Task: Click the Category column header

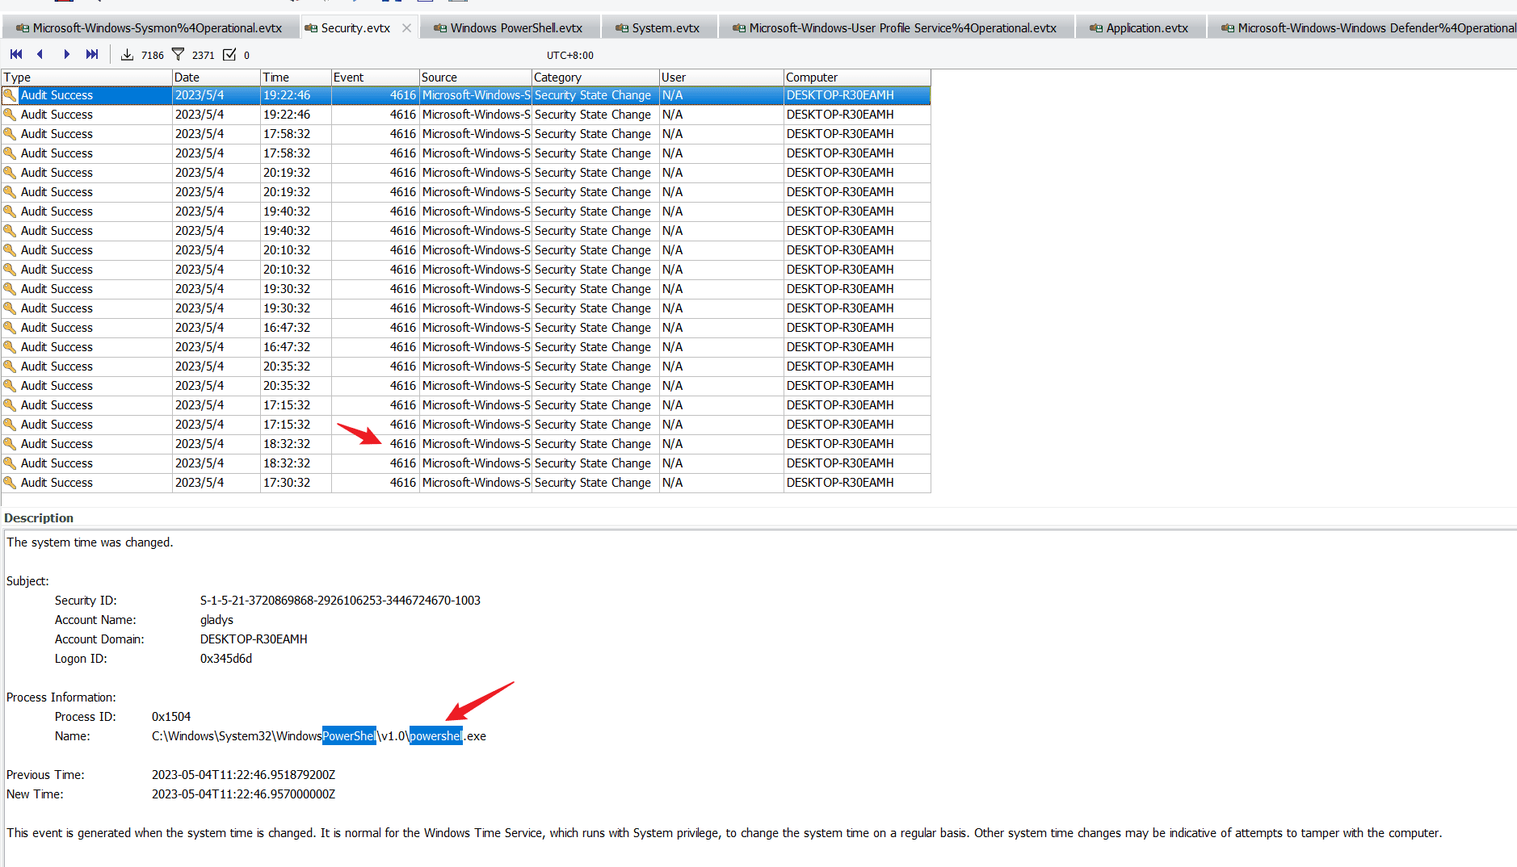Action: pyautogui.click(x=595, y=77)
